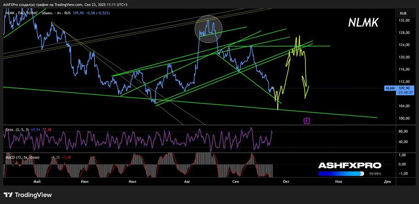The height and width of the screenshot is (204, 419).
Task: Click the 100,00 price axis label
Action: coord(403,118)
